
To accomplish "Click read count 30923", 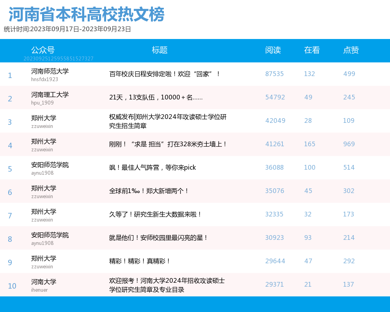I will [x=274, y=238].
